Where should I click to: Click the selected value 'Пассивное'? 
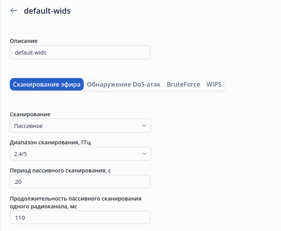29,126
